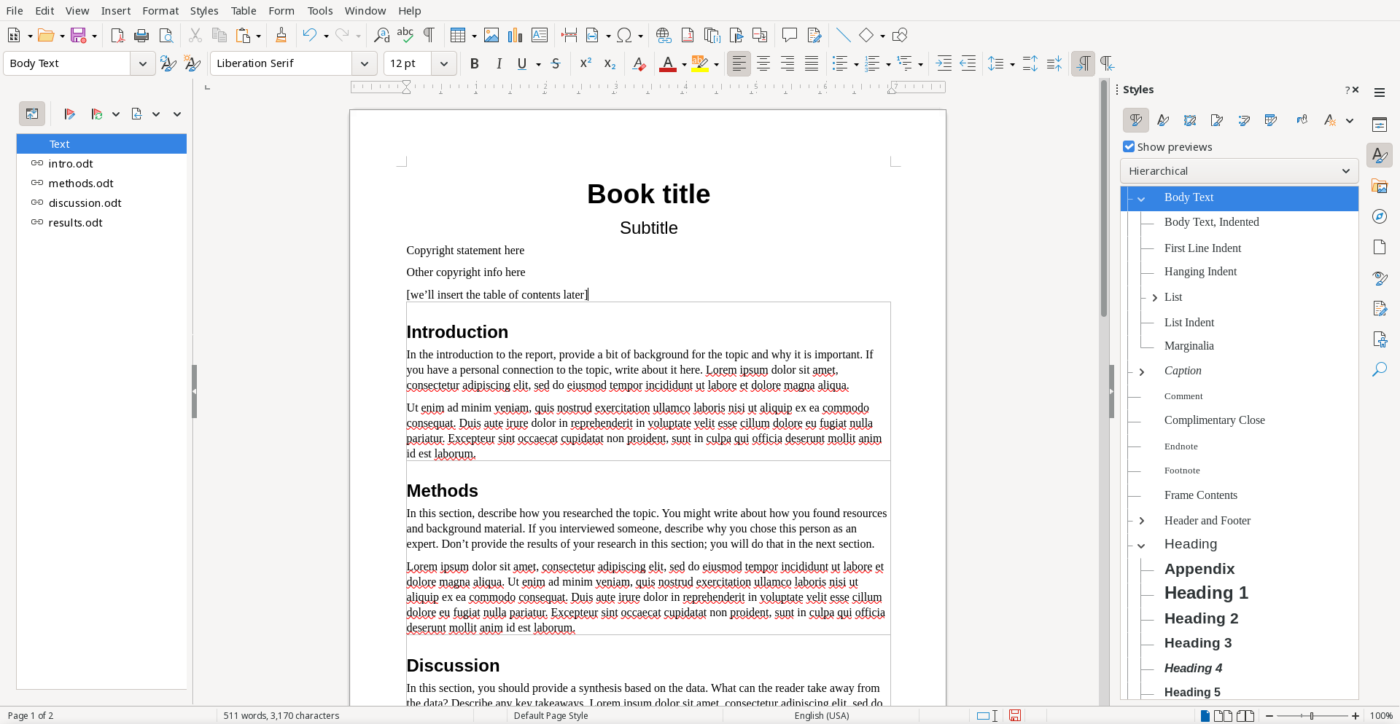Toggle Bold formatting
The height and width of the screenshot is (724, 1400).
[475, 63]
